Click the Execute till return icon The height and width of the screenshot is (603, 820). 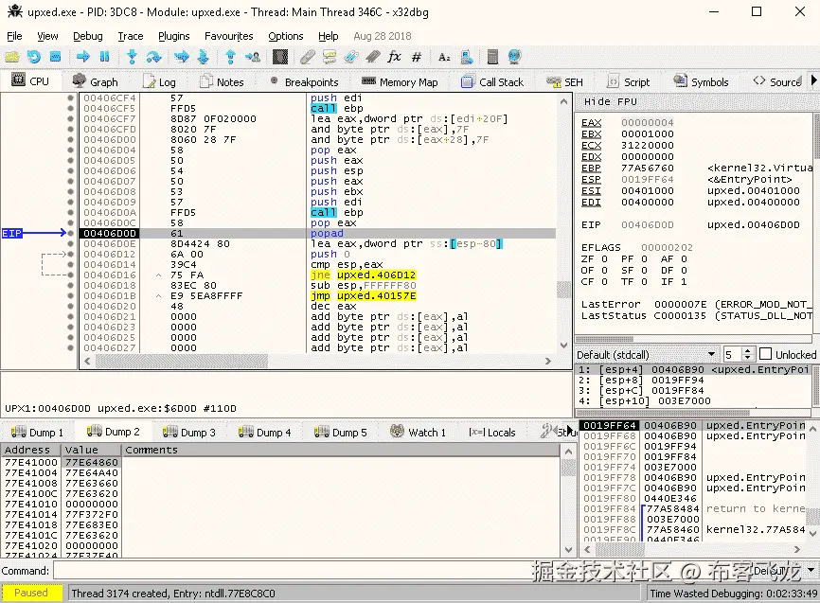[230, 58]
